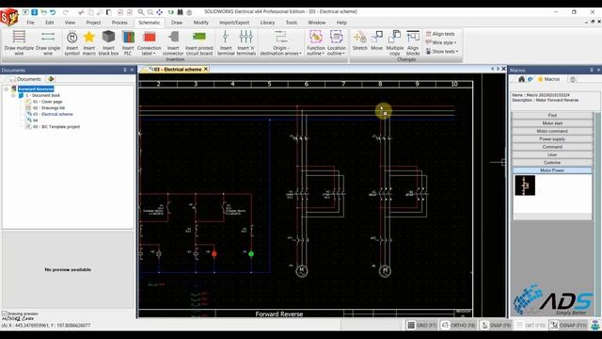602x339 pixels.
Task: Open the Function outline dropdown
Action: coord(316,42)
